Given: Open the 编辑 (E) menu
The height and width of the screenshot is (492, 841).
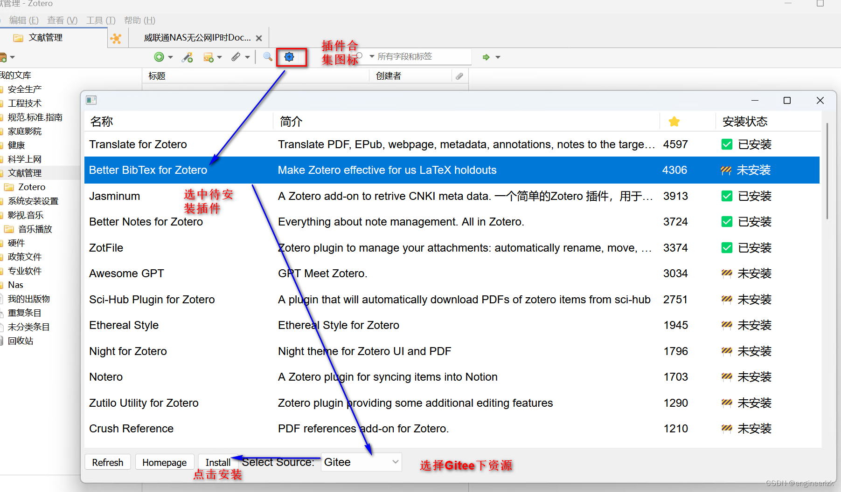Looking at the screenshot, I should point(24,20).
